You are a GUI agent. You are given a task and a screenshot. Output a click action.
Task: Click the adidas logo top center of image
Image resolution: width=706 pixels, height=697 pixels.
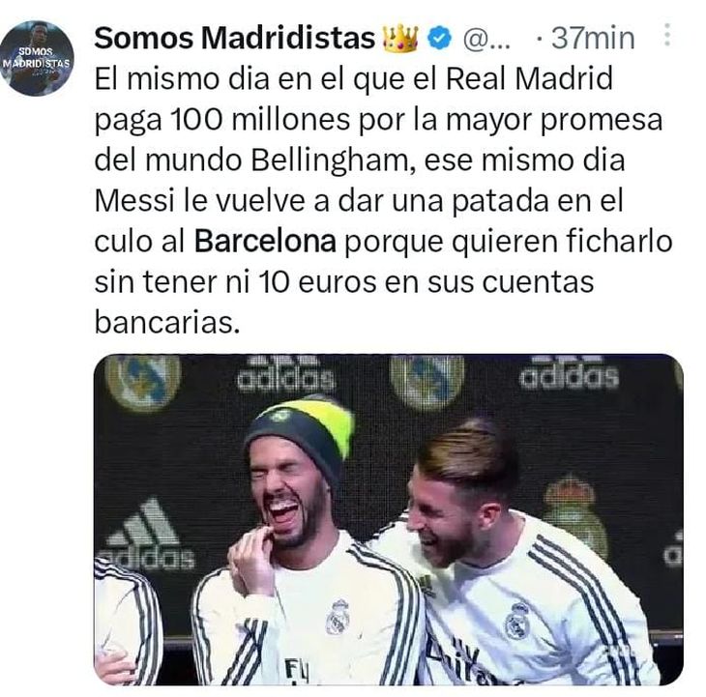[x=286, y=373]
